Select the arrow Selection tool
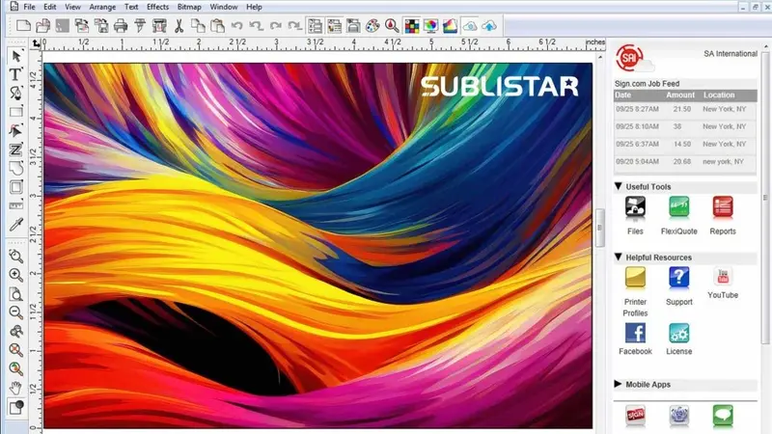Screen dimensions: 772x434 click(x=15, y=56)
